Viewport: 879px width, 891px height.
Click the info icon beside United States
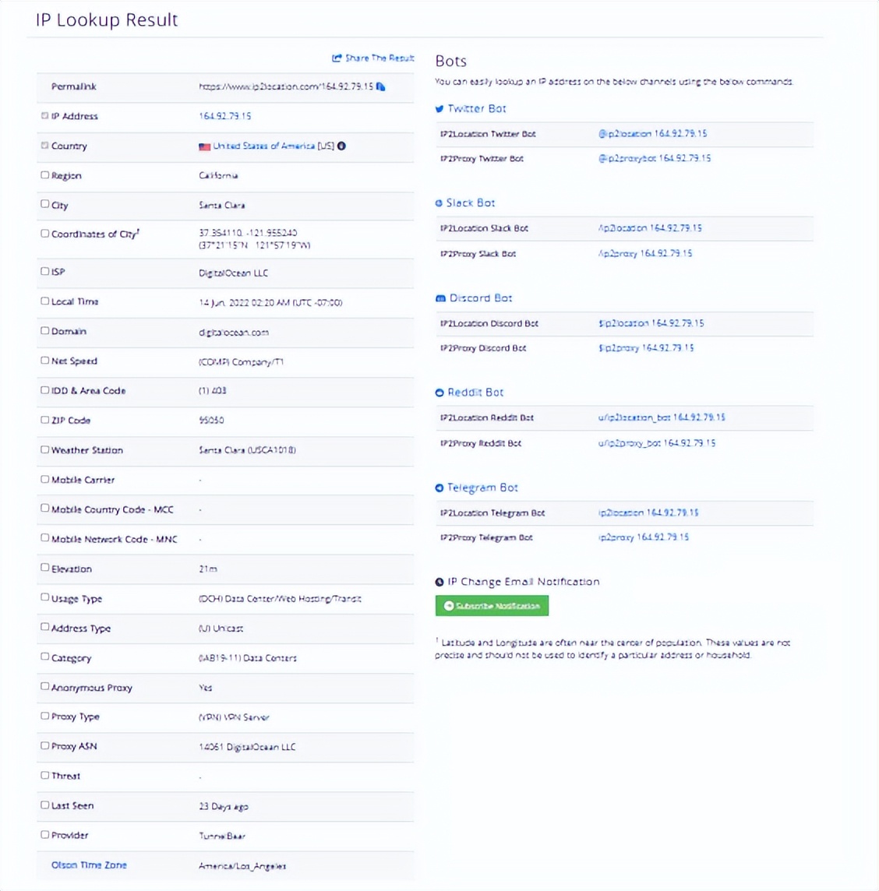click(x=341, y=146)
